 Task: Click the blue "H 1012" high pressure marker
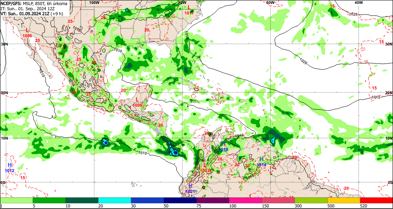tap(9, 167)
